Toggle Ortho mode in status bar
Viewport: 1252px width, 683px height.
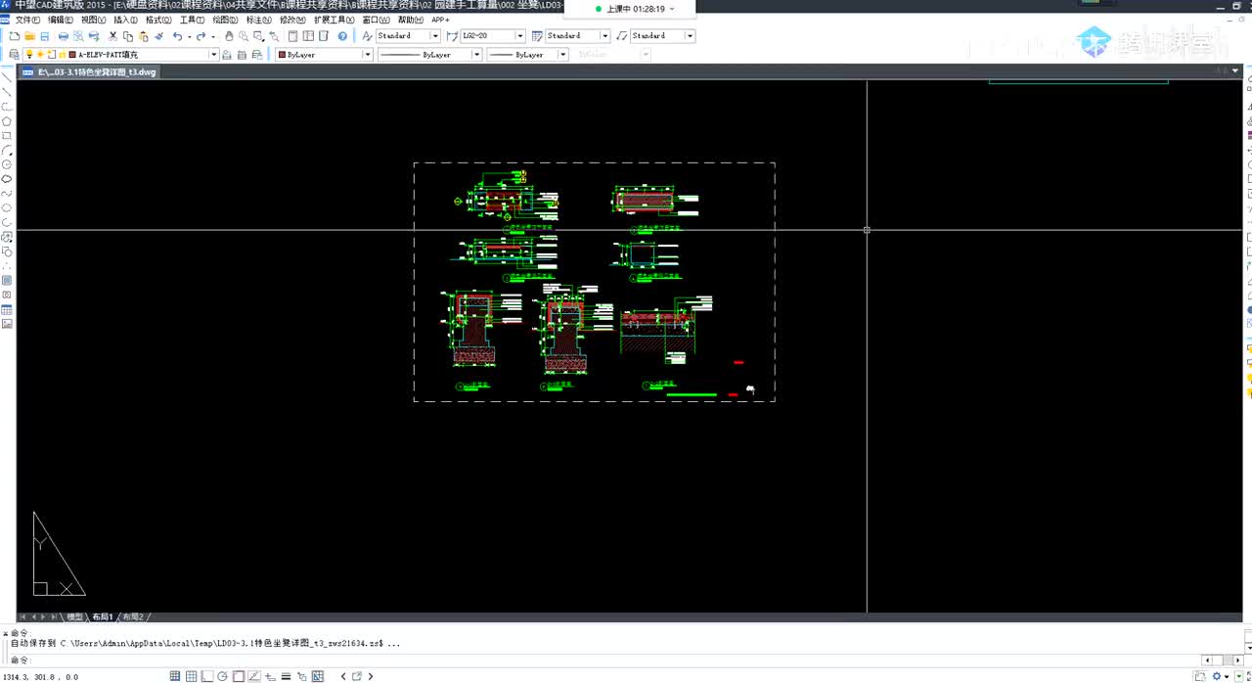tap(206, 676)
